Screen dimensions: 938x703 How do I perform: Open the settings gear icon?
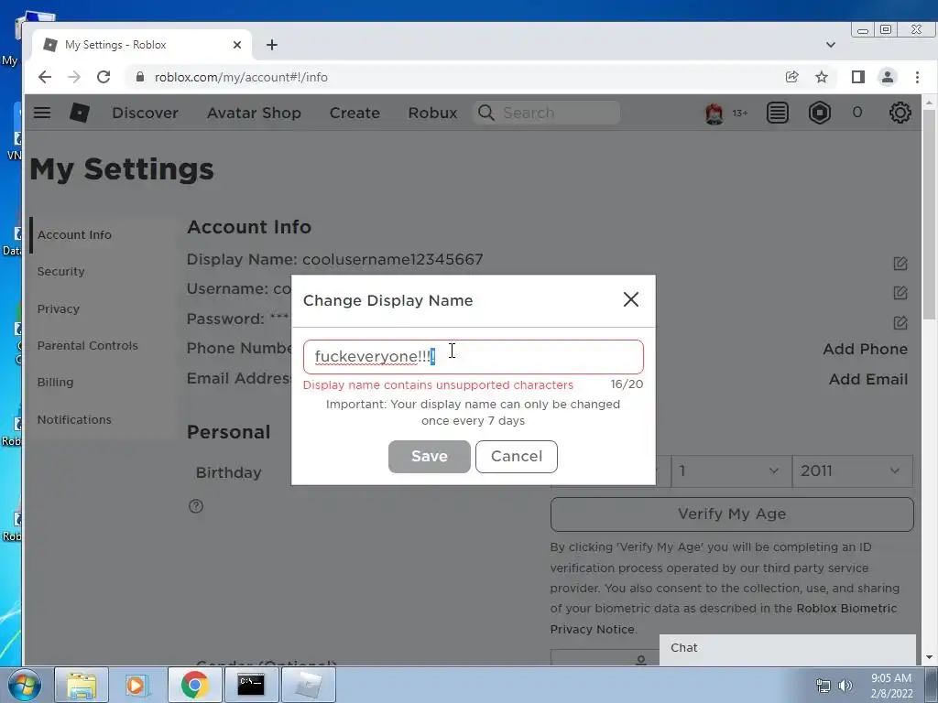coord(900,113)
